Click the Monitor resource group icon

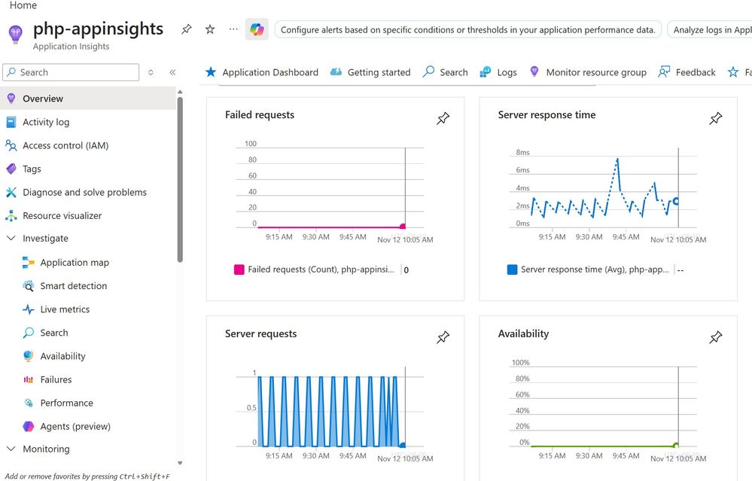tap(534, 72)
